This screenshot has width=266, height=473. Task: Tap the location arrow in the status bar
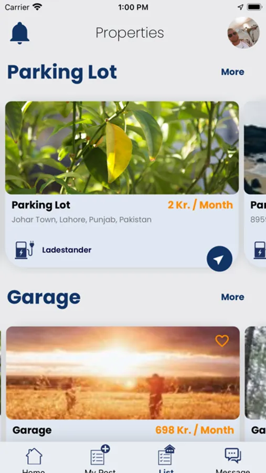(x=240, y=7)
